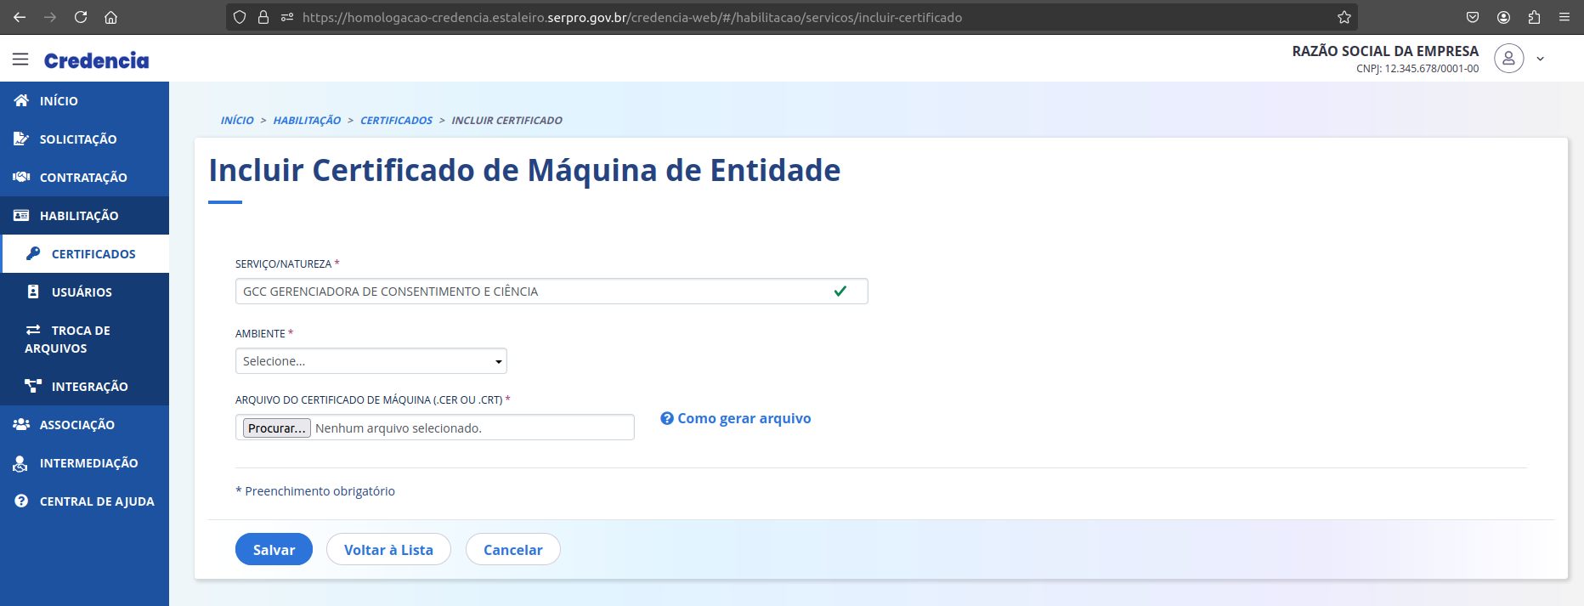This screenshot has height=606, width=1584.
Task: Follow the INÍCIO breadcrumb link
Action: click(237, 121)
